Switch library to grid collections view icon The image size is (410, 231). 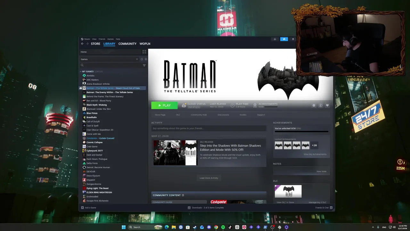[x=144, y=52]
